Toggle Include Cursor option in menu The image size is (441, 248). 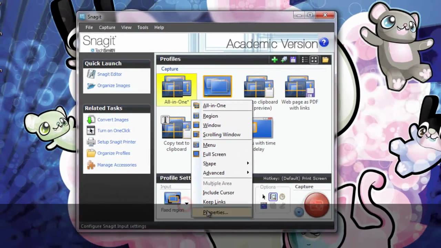point(222,193)
